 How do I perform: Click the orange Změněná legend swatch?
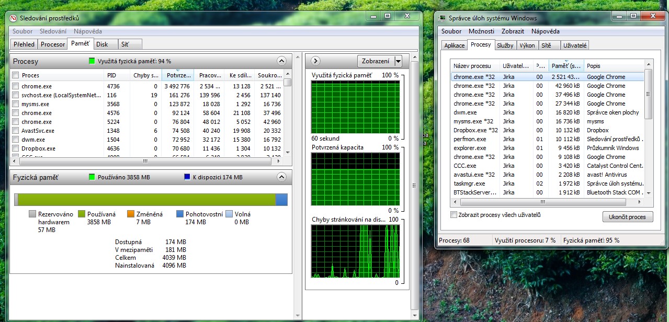[130, 214]
